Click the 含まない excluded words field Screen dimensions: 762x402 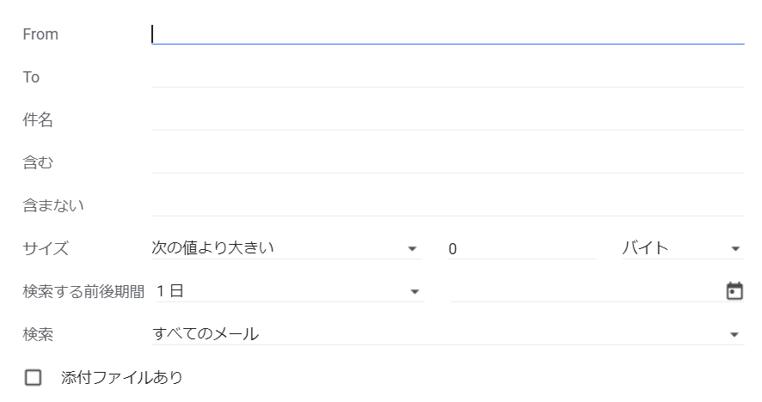[x=447, y=204]
